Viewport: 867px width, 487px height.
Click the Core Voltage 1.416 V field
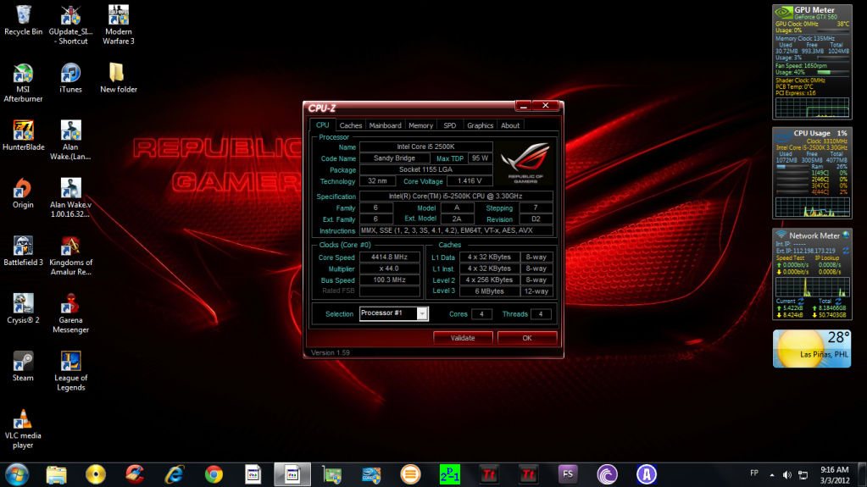[469, 180]
